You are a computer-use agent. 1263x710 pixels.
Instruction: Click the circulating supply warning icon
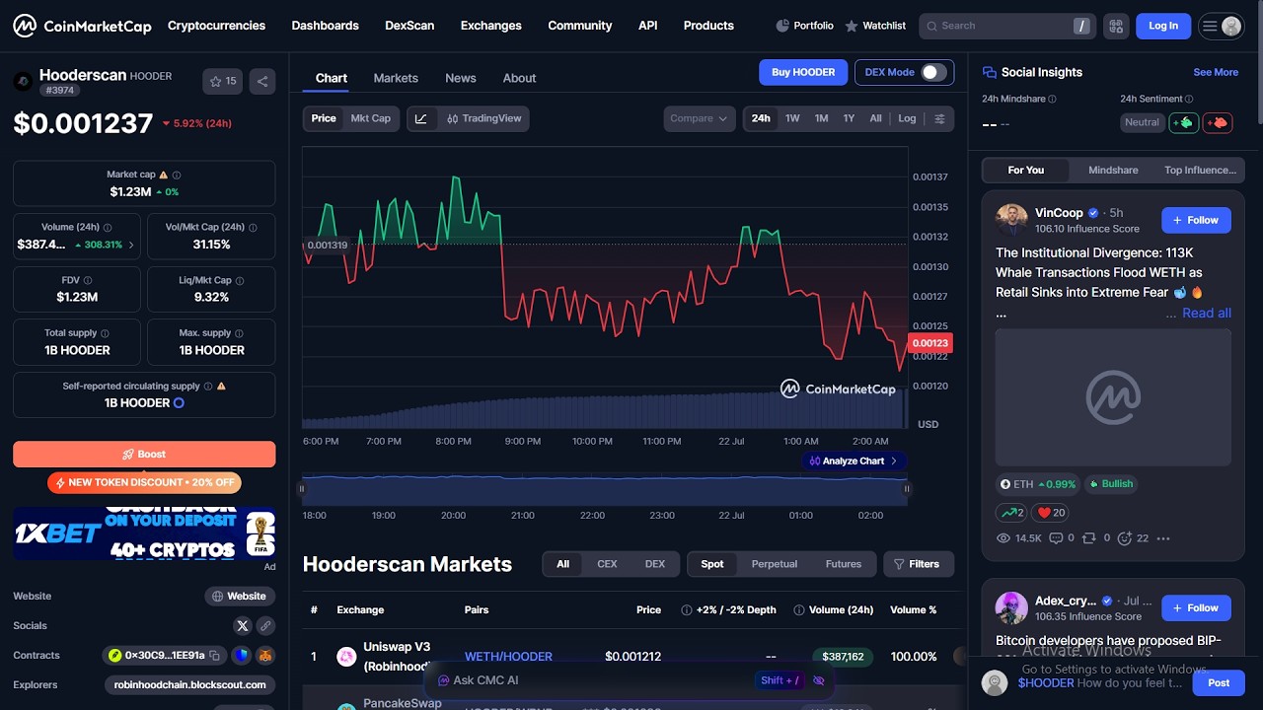(x=221, y=387)
